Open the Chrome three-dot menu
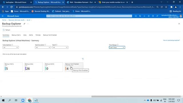The height and width of the screenshot is (103, 183). click(180, 7)
